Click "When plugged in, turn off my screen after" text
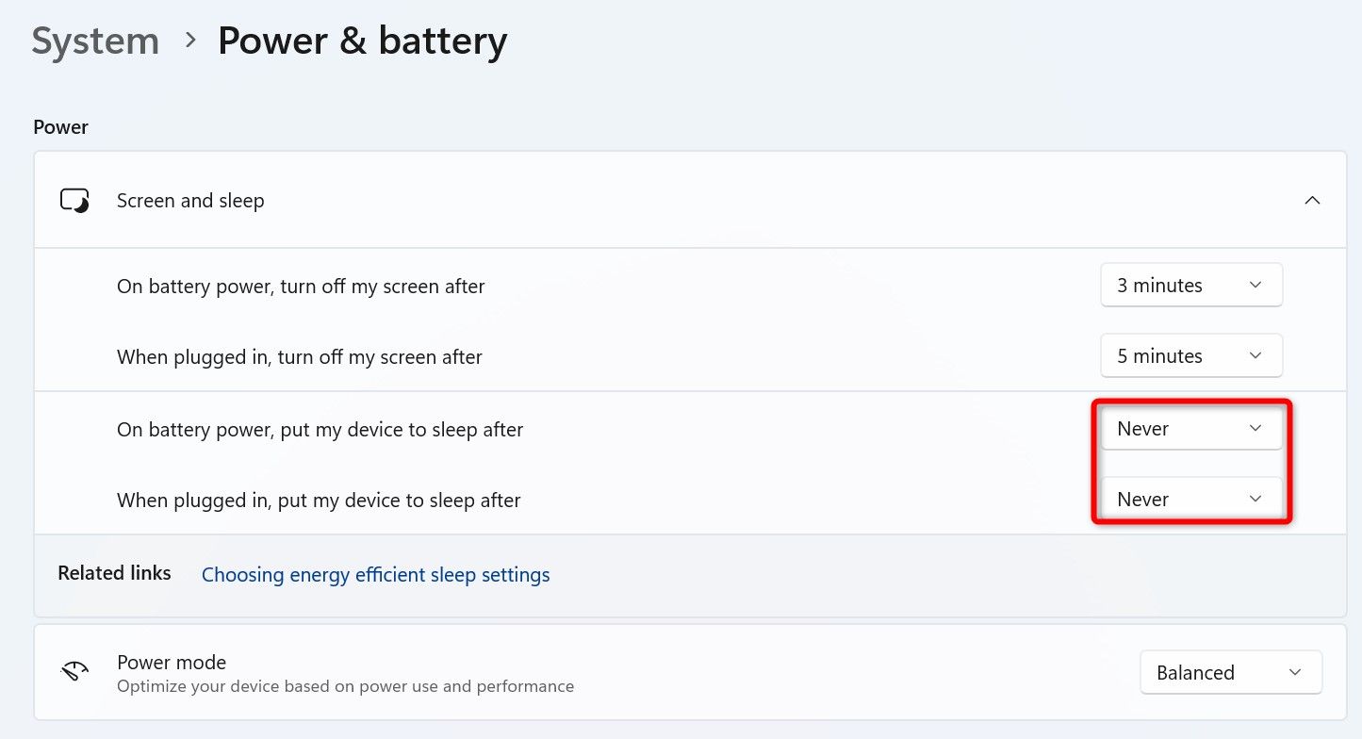Viewport: 1362px width, 739px height. tap(300, 357)
